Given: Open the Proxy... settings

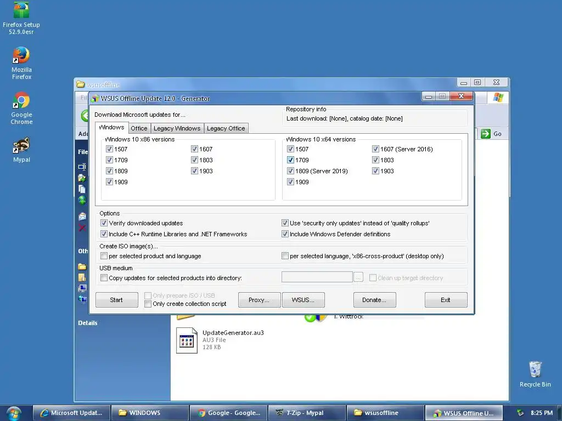Looking at the screenshot, I should pos(259,300).
